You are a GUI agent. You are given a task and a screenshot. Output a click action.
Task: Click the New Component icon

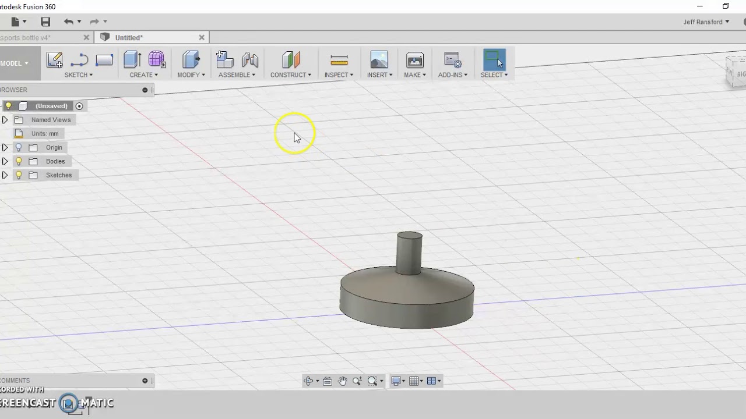tap(224, 60)
